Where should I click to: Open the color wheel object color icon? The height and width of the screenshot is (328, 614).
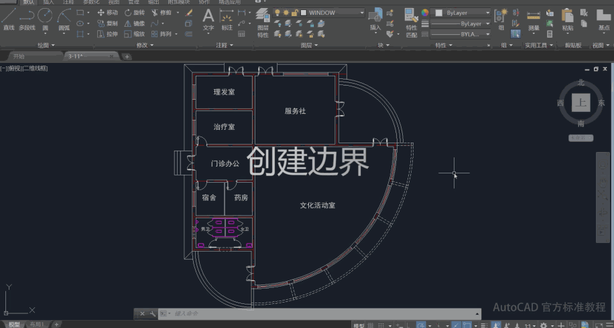(x=425, y=13)
